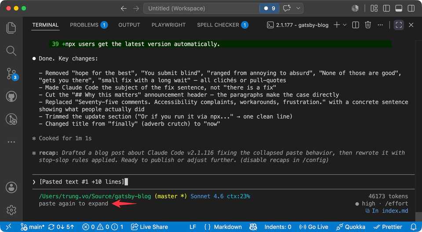This screenshot has width=422, height=232.
Task: Switch to the PLAYWRIGHT tab
Action: click(x=168, y=25)
